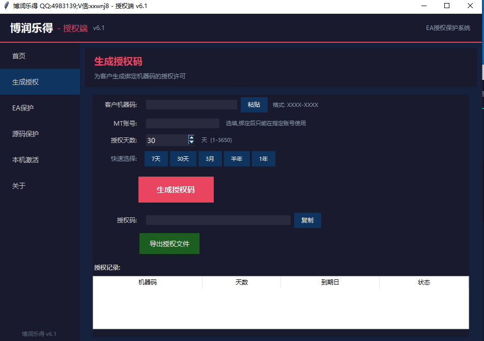Viewport: 484px width, 341px height.
Task: Focus the MT账号 input field
Action: [182, 123]
